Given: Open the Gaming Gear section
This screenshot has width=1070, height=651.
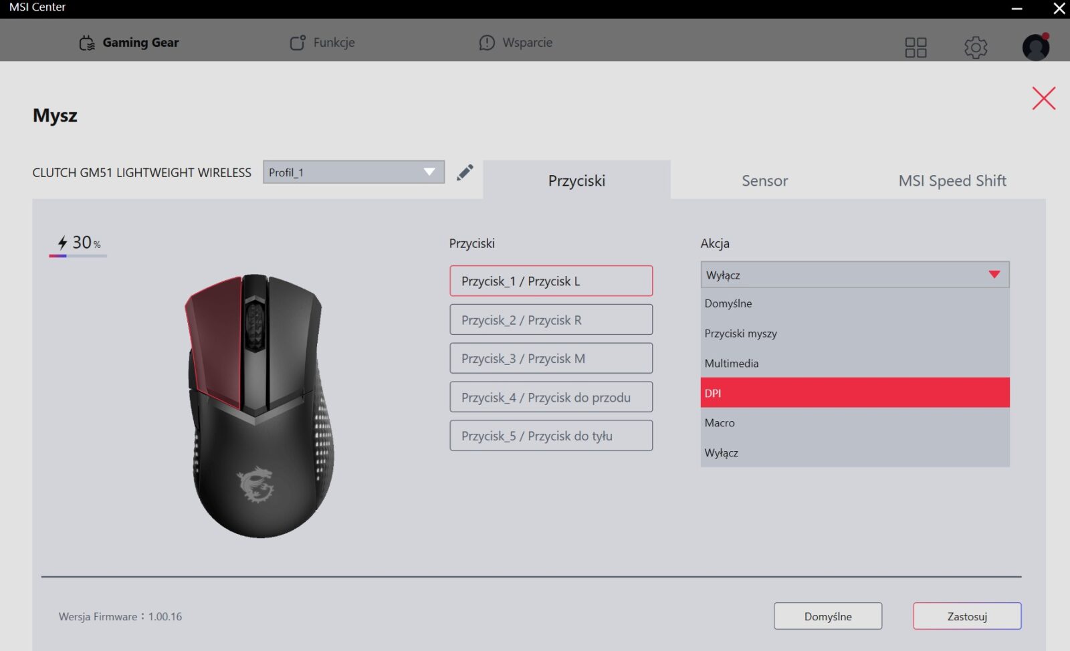Looking at the screenshot, I should tap(129, 43).
